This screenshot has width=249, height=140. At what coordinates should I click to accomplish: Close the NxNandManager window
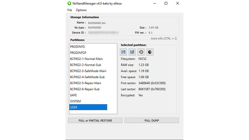point(177,4)
